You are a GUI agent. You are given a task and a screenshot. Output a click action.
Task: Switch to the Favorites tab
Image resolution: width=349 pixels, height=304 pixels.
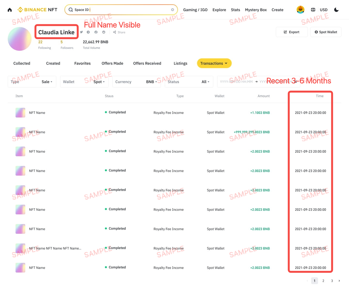[83, 63]
